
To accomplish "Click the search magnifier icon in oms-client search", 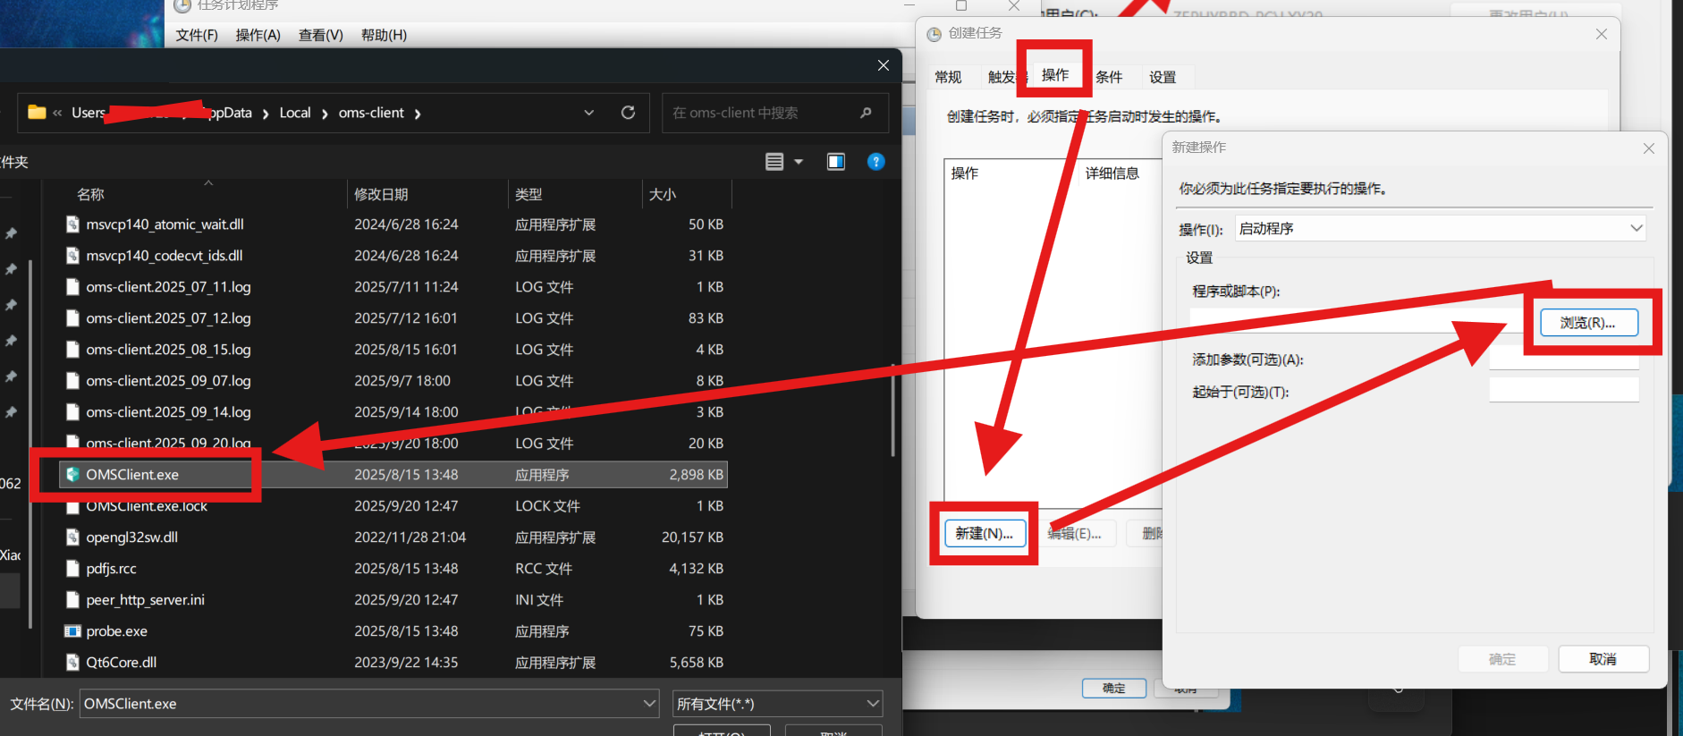I will (x=865, y=113).
